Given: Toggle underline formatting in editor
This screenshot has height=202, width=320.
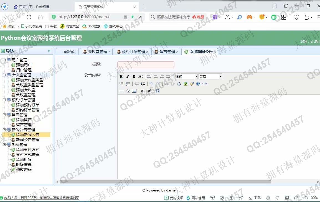Looking at the screenshot, I should [x=134, y=77].
